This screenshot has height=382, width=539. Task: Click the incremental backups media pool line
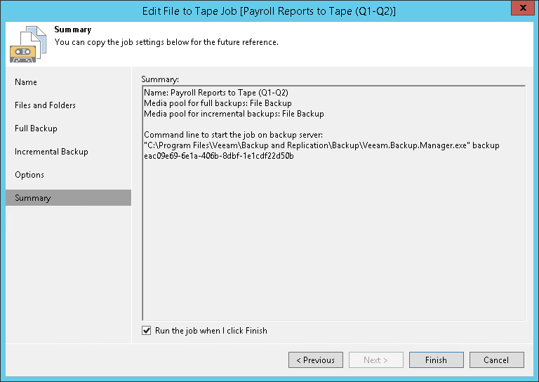coord(234,114)
